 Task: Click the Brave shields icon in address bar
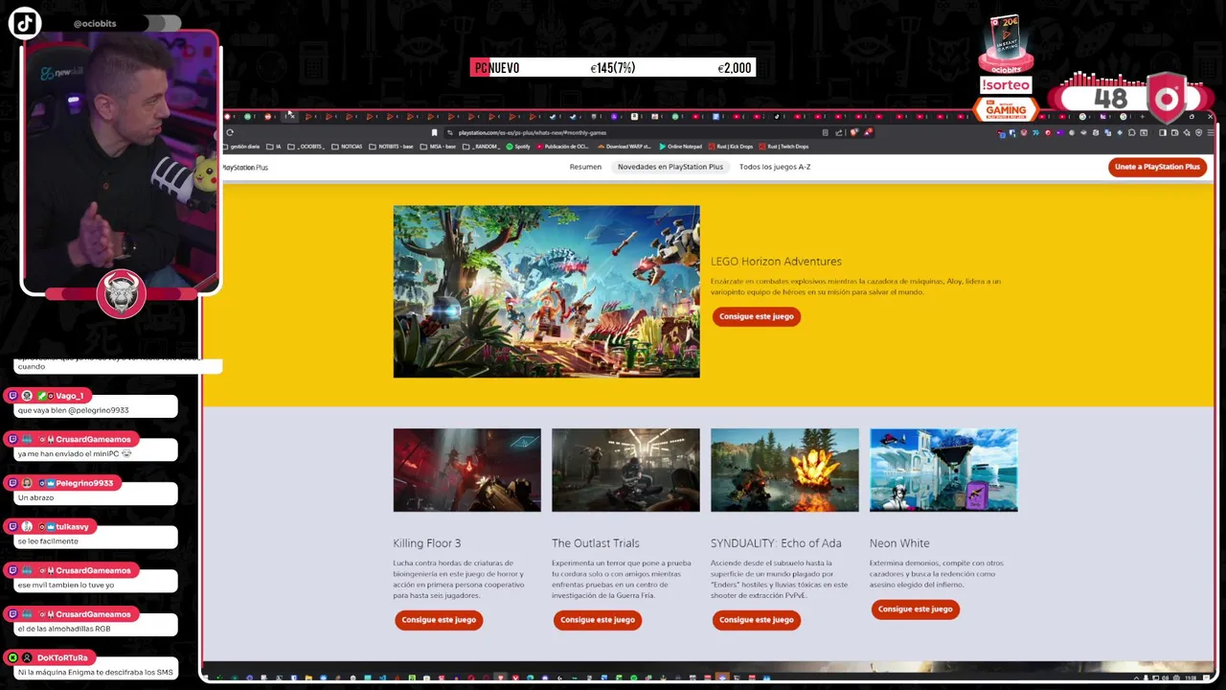[854, 132]
